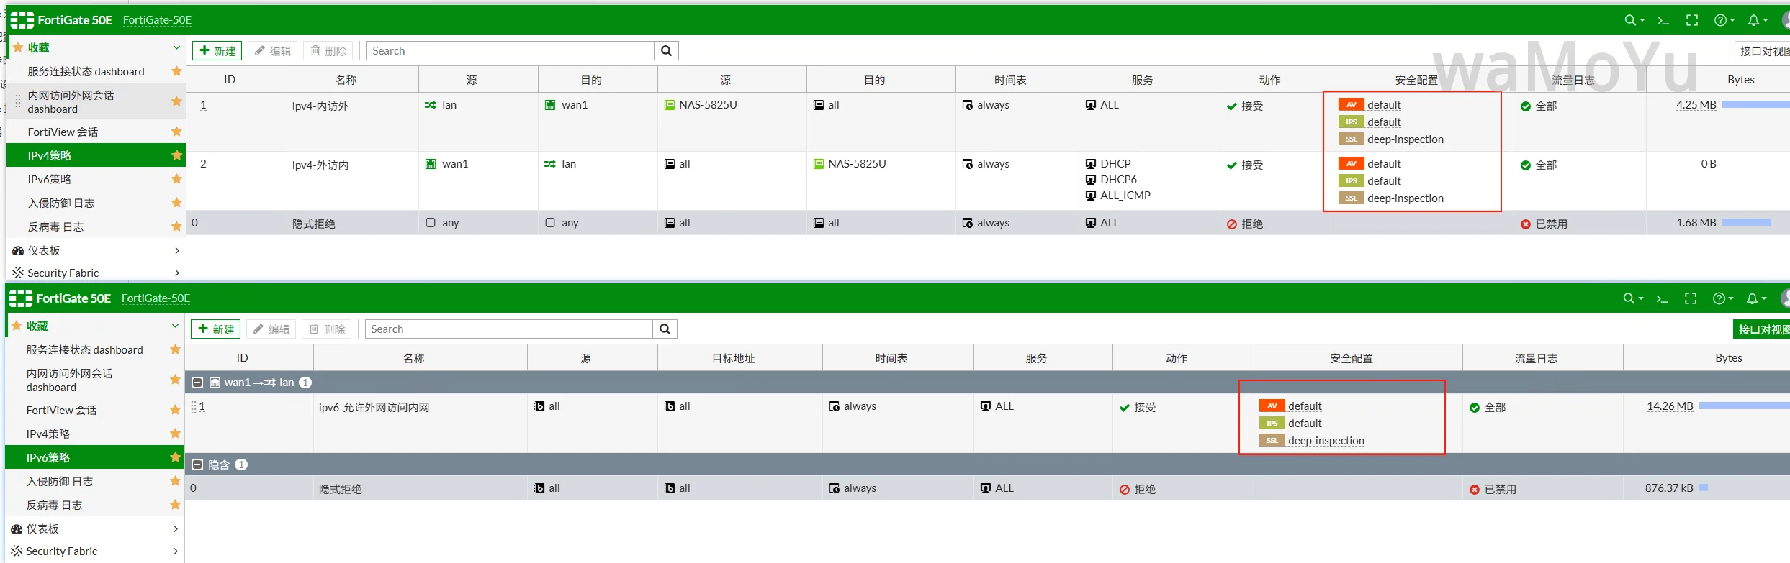Toggle favorite star for 入侵防御 日志, IPv6 window
Screen dimensions: 1790x563
coord(175,481)
